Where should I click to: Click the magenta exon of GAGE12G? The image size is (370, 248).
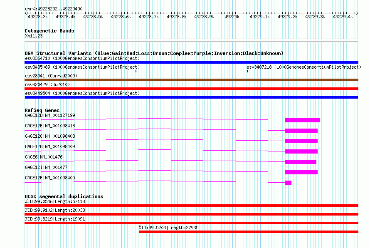[301, 151]
